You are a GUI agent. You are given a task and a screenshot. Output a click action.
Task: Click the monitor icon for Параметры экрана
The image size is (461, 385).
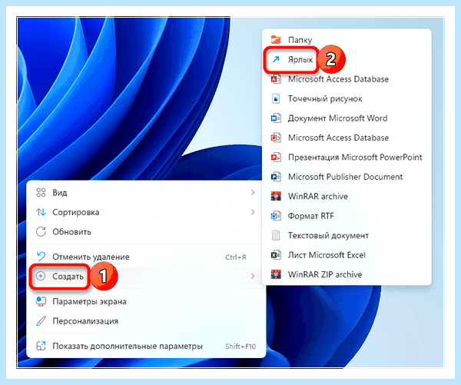pos(41,301)
